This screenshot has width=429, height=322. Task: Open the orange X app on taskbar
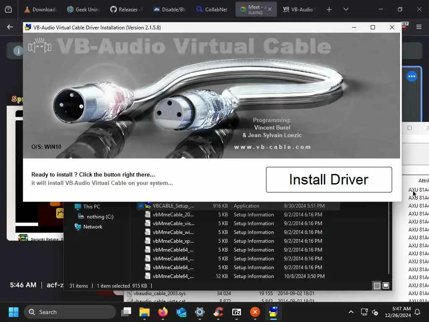click(255, 312)
